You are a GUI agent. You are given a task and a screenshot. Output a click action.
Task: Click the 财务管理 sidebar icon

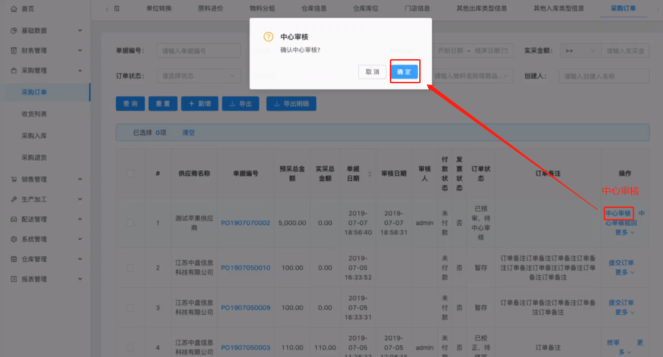pyautogui.click(x=14, y=51)
